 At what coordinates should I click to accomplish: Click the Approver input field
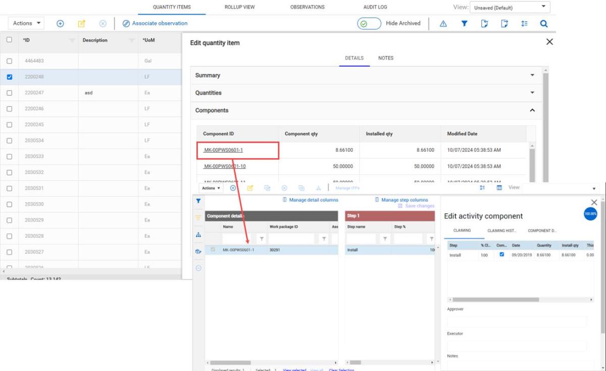(517, 322)
